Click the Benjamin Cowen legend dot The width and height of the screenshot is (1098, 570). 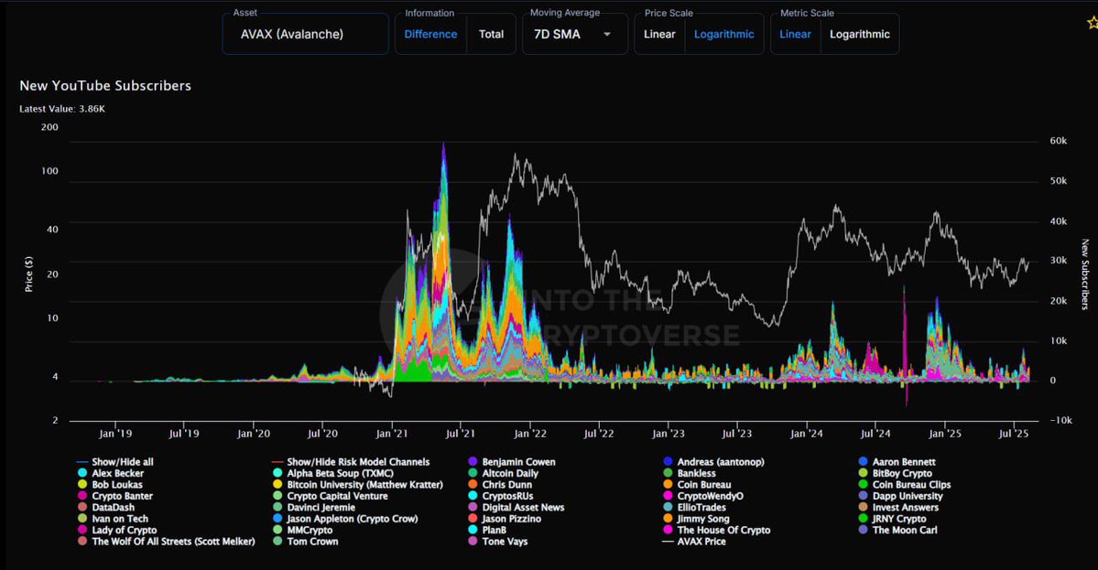pyautogui.click(x=473, y=462)
